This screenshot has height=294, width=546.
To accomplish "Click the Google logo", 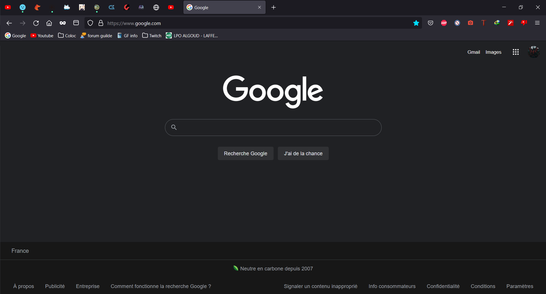I will [x=273, y=92].
